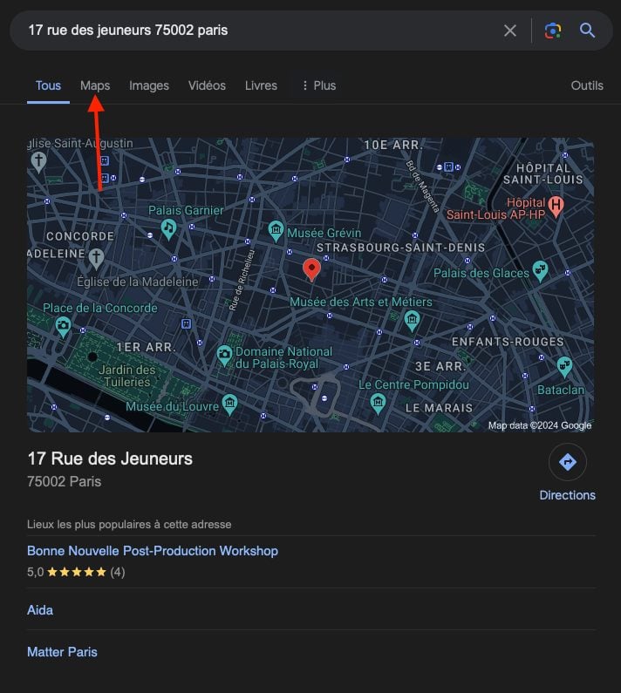Select the Tous tab
The width and height of the screenshot is (621, 693).
point(48,85)
